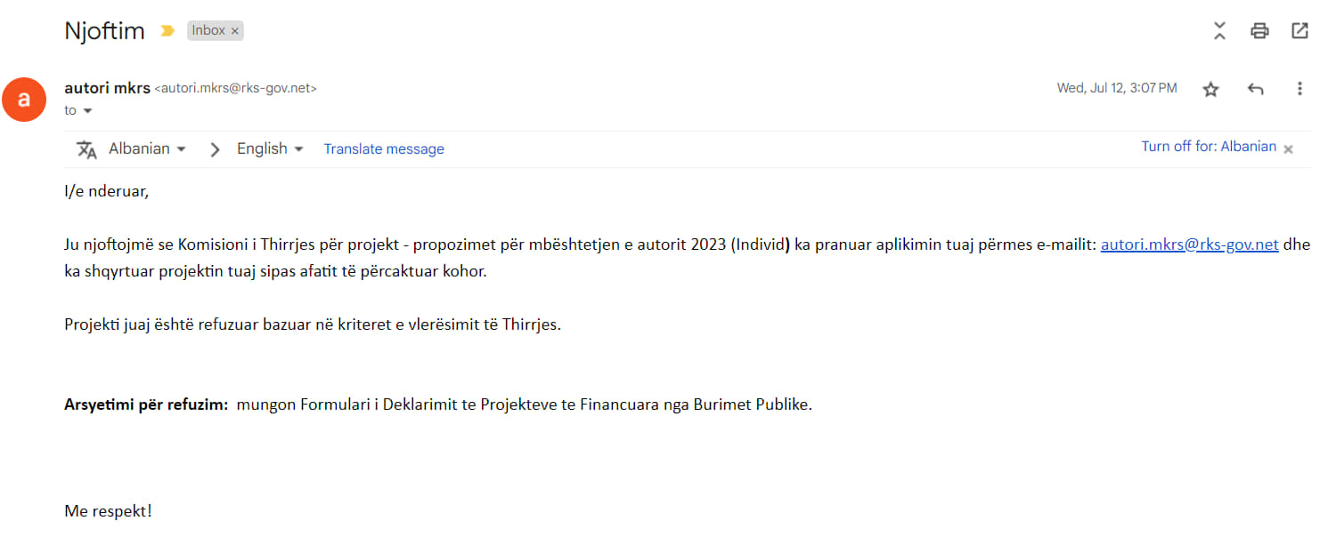Open the English target language dropdown
The width and height of the screenshot is (1328, 537).
271,148
